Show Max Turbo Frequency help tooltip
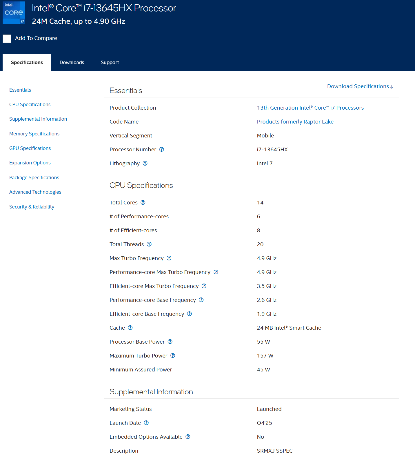 point(169,258)
